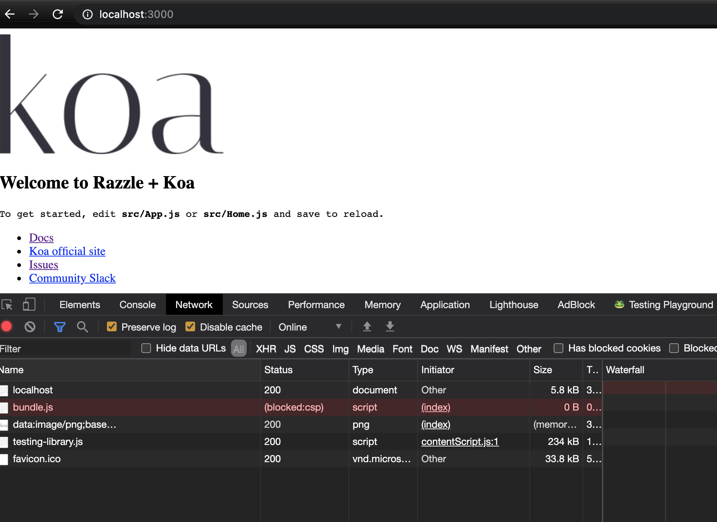717x522 pixels.
Task: Filter requests by Font
Action: (x=402, y=348)
